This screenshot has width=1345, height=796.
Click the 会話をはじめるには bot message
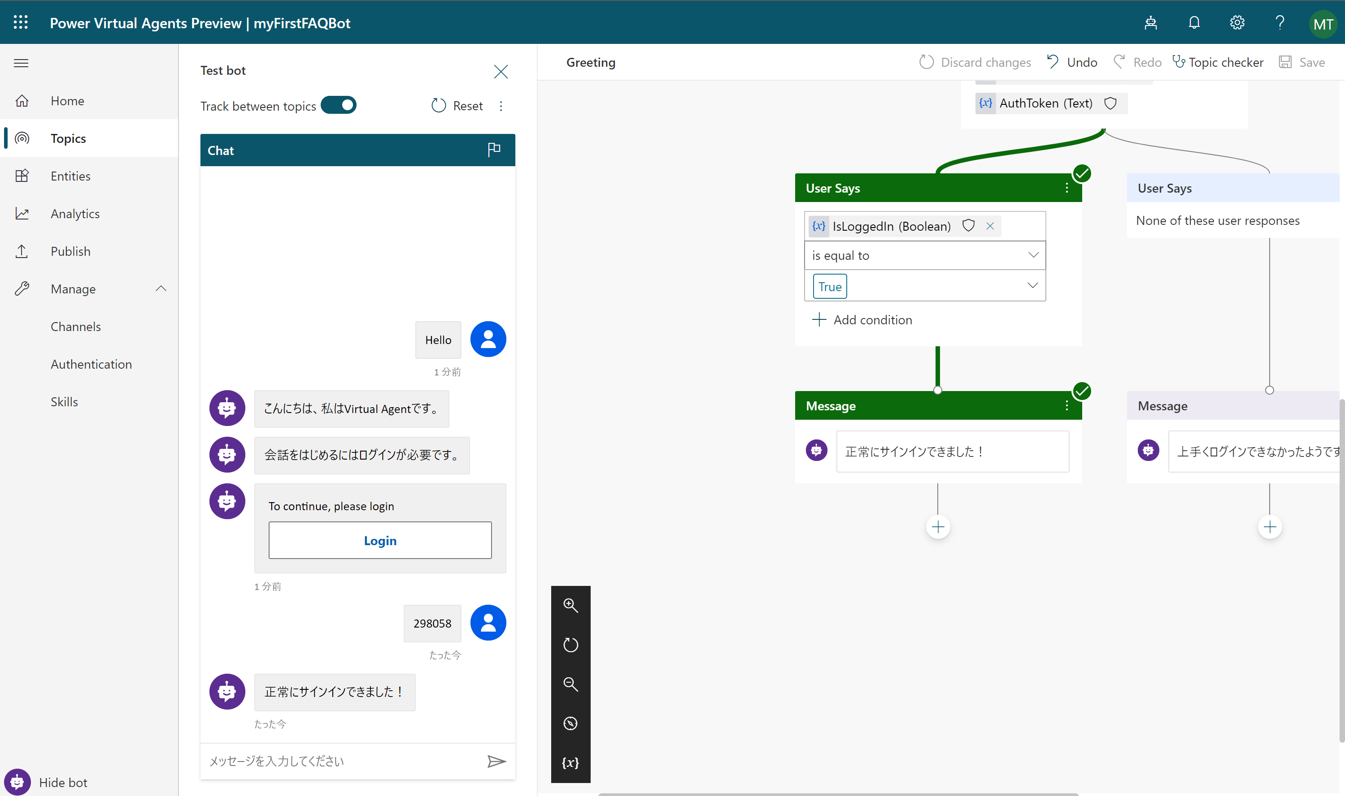[362, 455]
